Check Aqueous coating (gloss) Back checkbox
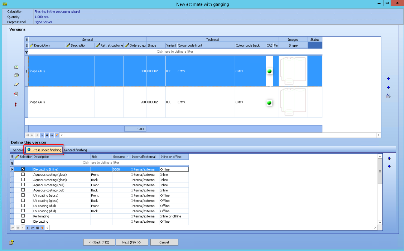The image size is (404, 251). (x=23, y=180)
